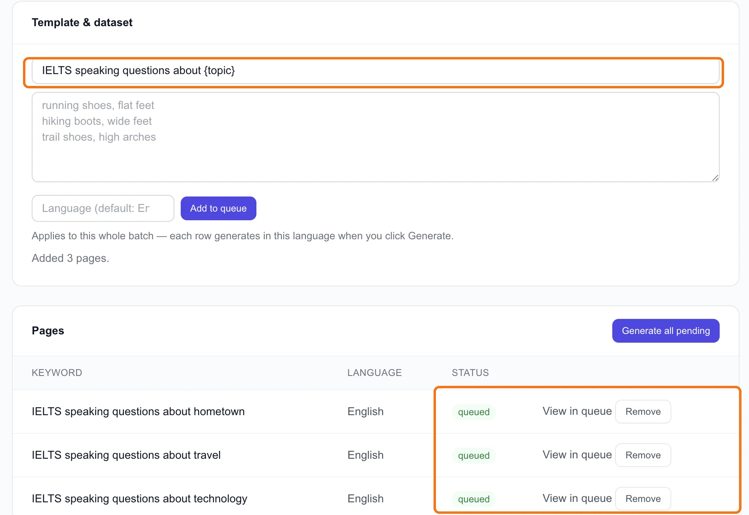Select the hometown keyword row text
This screenshot has width=749, height=515.
138,412
